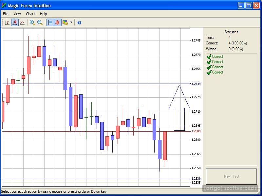Click the Tests count value 4
Viewport: 262px width, 196px height.
click(230, 38)
